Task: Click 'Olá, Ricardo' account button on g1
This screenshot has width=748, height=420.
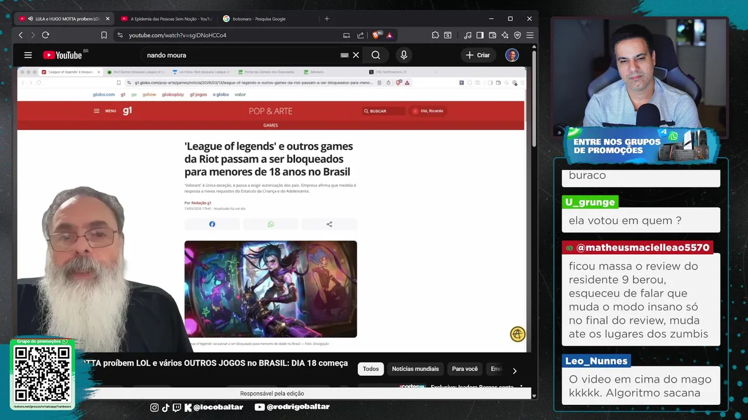Action: (x=428, y=111)
